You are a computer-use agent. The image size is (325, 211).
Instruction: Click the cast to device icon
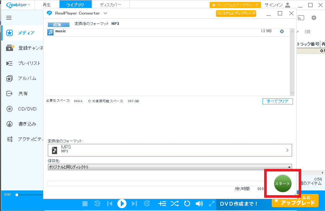coord(301,18)
